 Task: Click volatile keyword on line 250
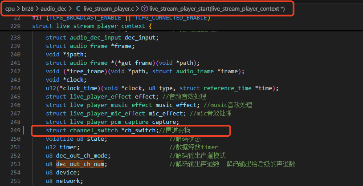(60, 139)
